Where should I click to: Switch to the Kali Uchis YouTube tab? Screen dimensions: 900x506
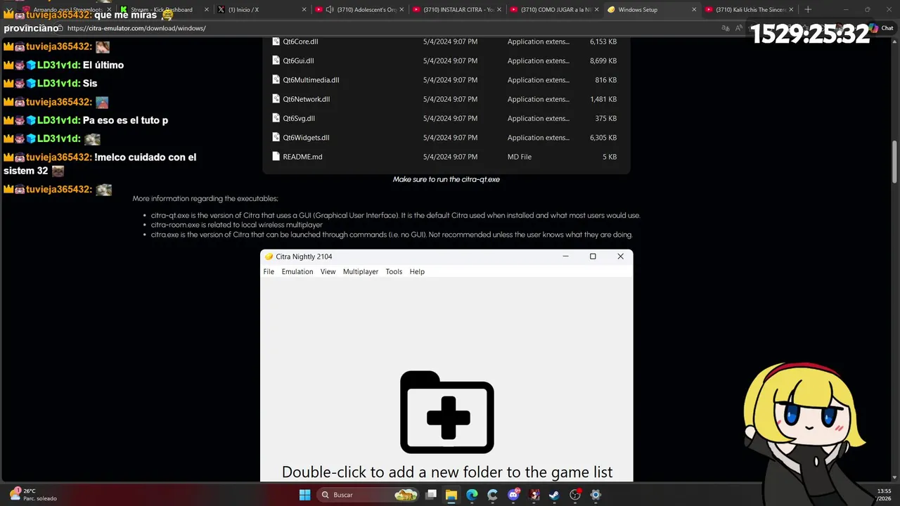click(749, 10)
